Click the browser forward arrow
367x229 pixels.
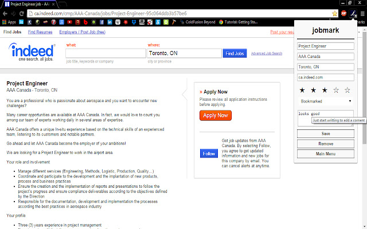point(13,14)
